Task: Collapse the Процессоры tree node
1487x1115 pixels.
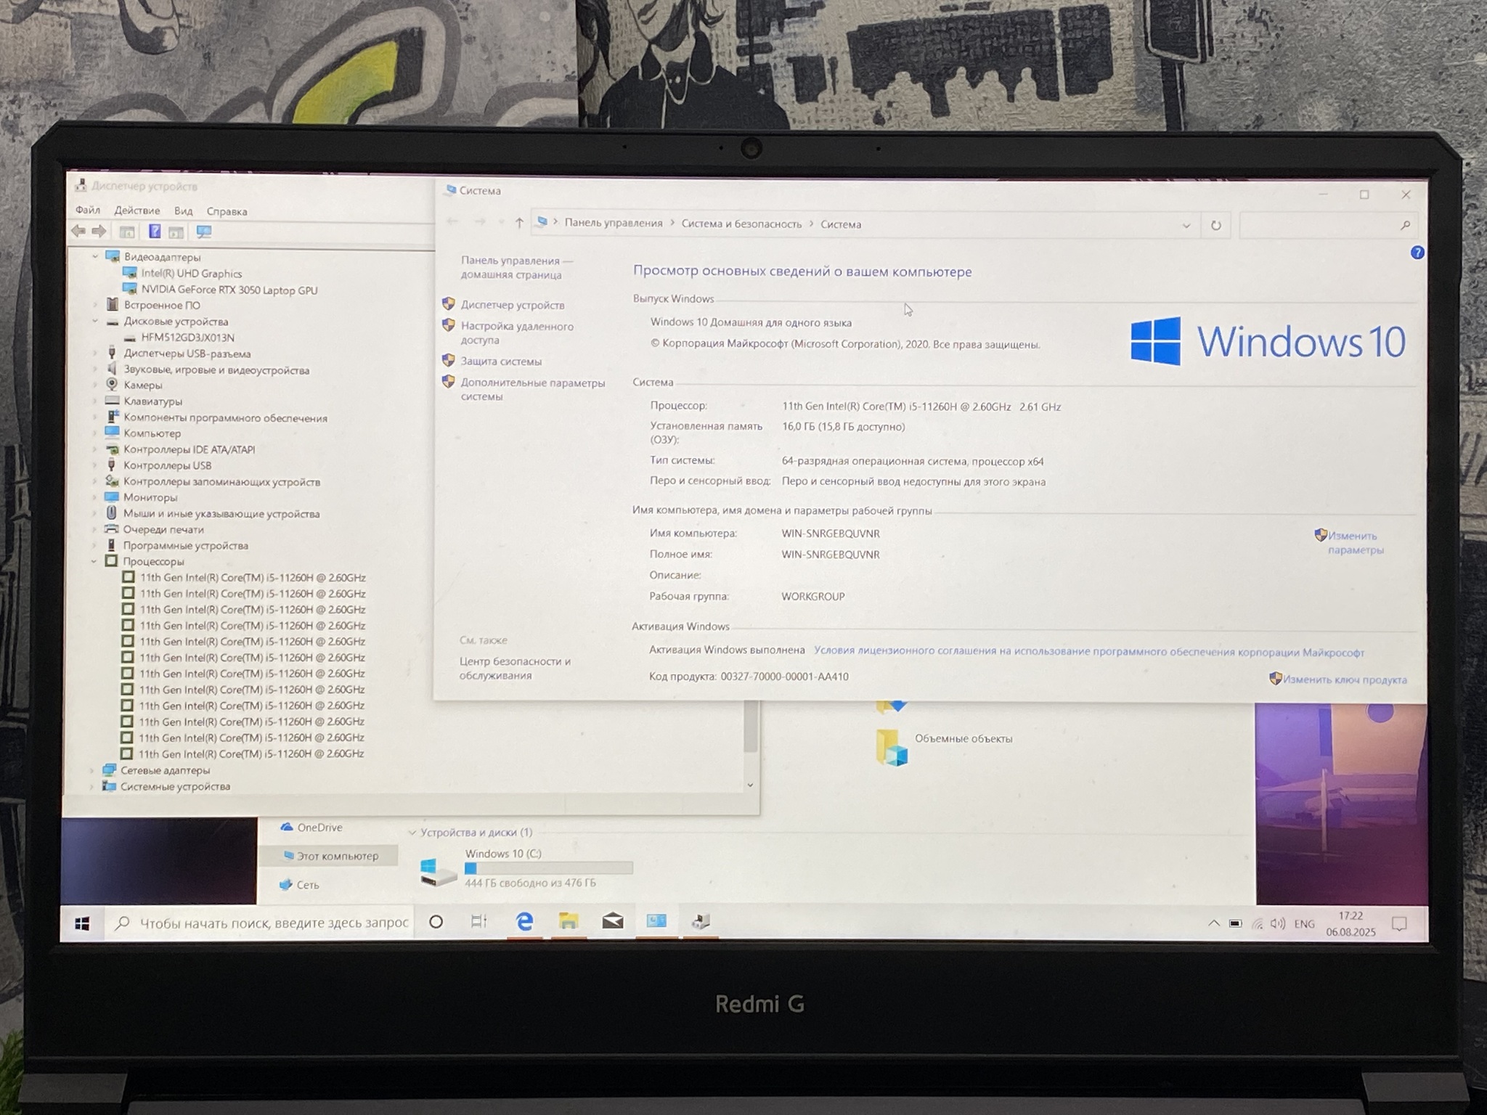Action: tap(94, 561)
